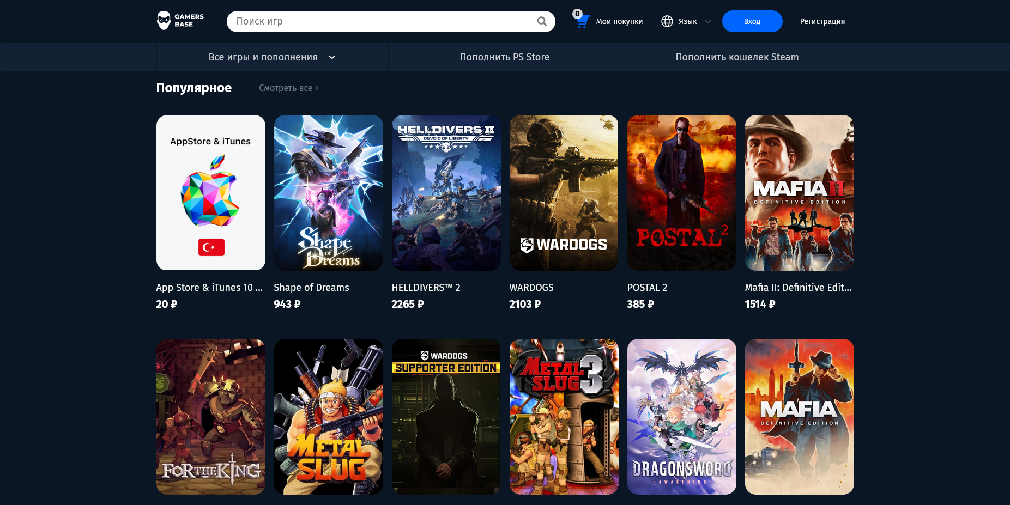1010x505 pixels.
Task: Click the POSTAL 2 title text
Action: tap(647, 288)
